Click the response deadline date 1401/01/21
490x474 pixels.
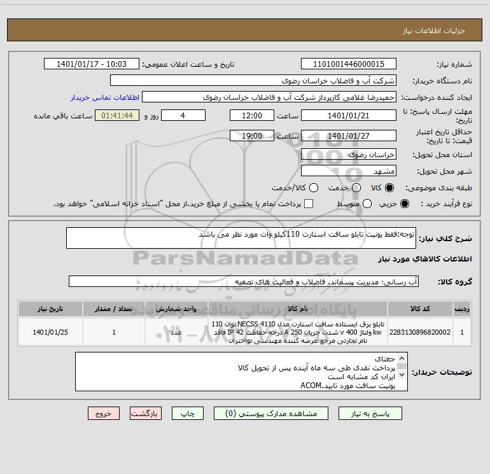coord(349,115)
